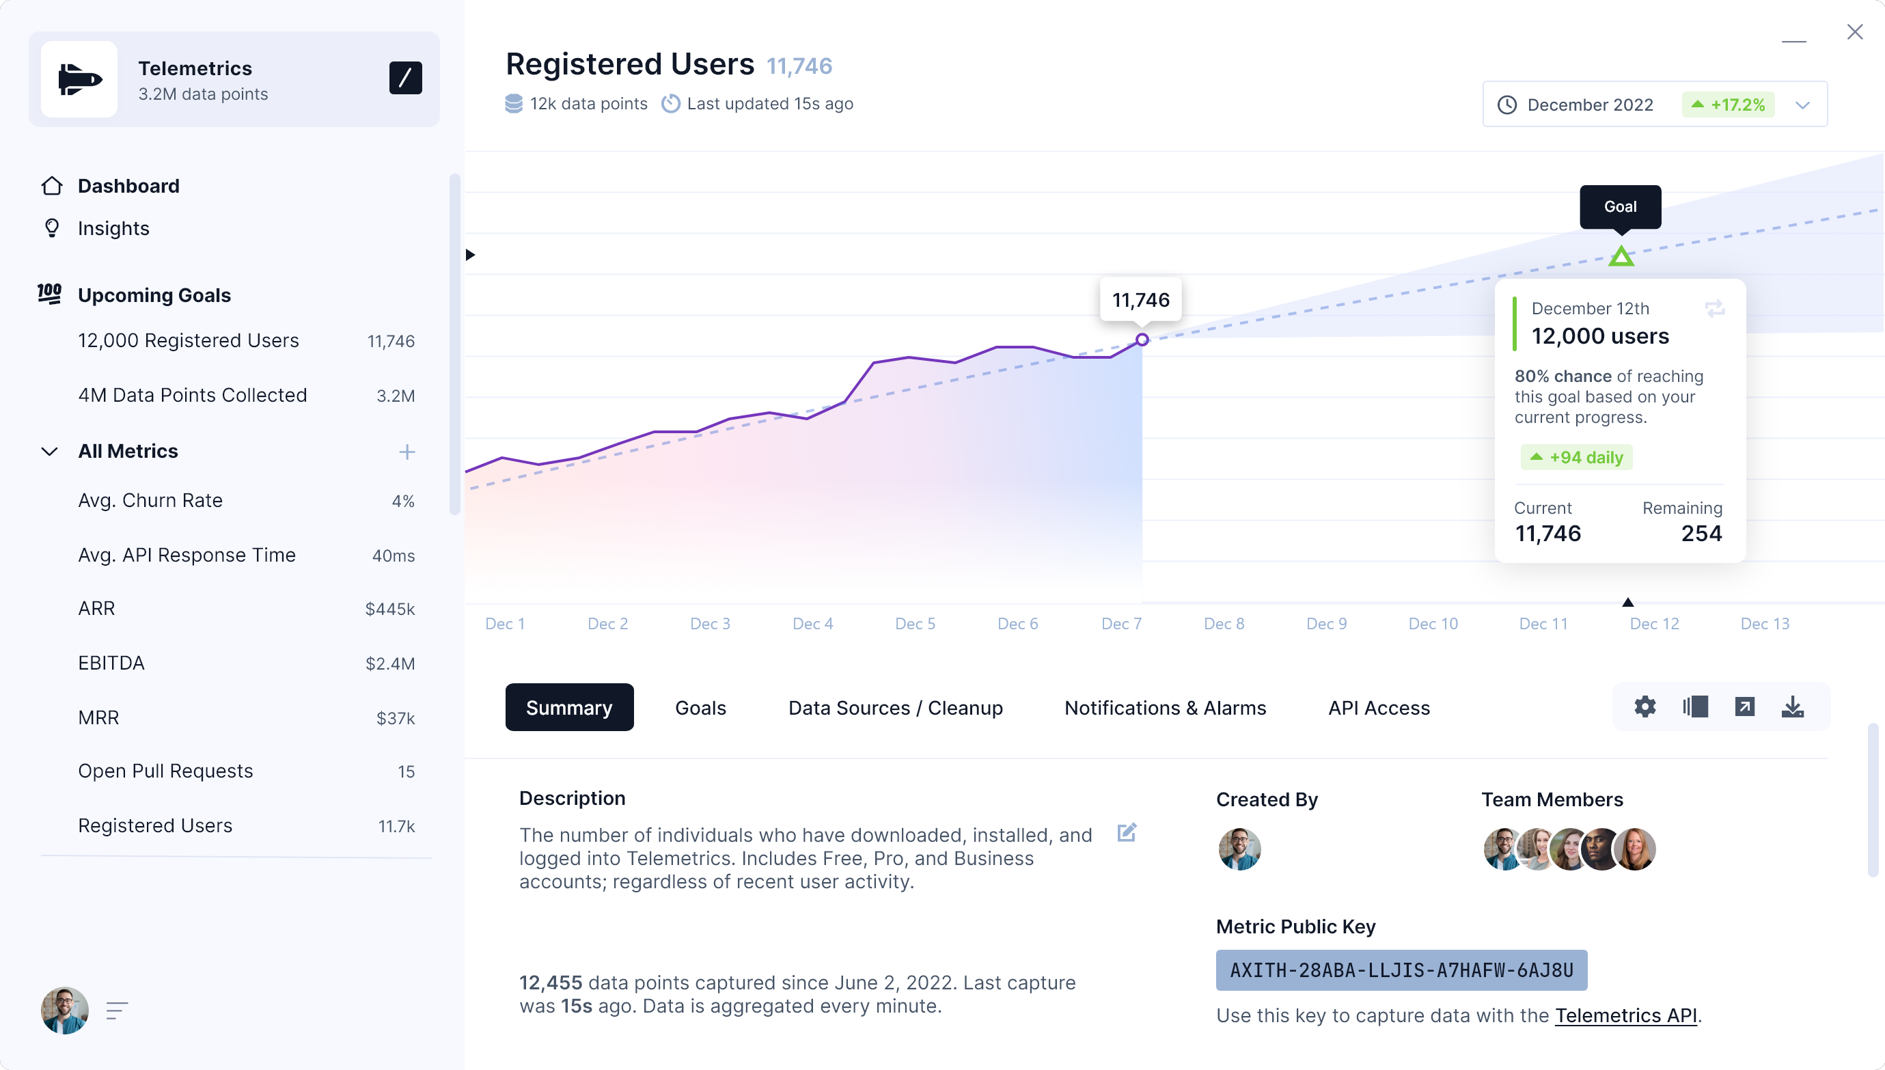Click the black play arrow chart handle
This screenshot has height=1070, width=1885.
[x=470, y=255]
